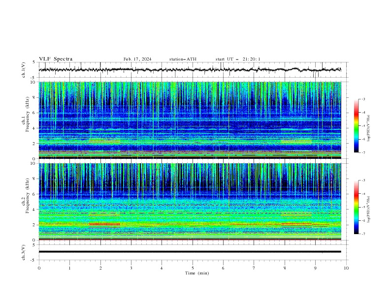
Task: Select the "start UT = 21:20:1" text
Action: click(x=238, y=59)
